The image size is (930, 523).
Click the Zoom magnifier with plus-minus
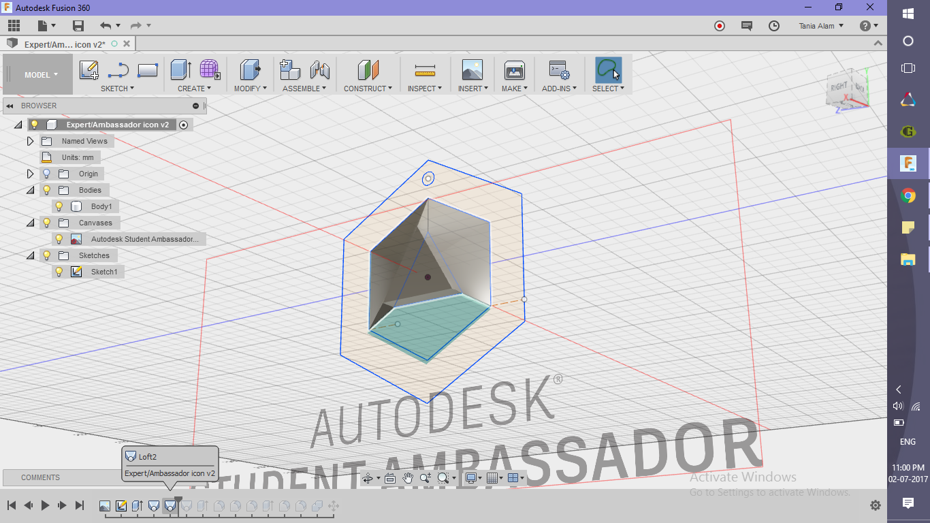426,478
